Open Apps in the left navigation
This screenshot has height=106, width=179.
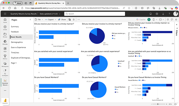click(5, 50)
